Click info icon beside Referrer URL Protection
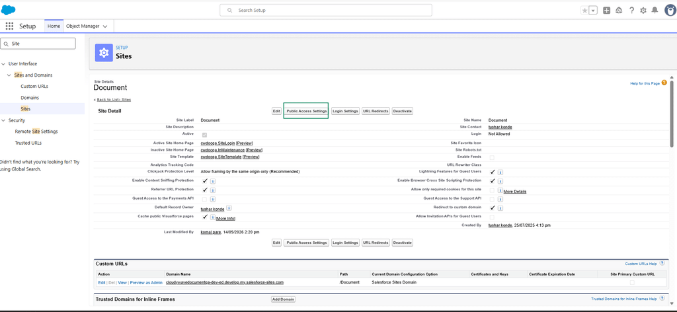This screenshot has height=312, width=677. point(214,190)
